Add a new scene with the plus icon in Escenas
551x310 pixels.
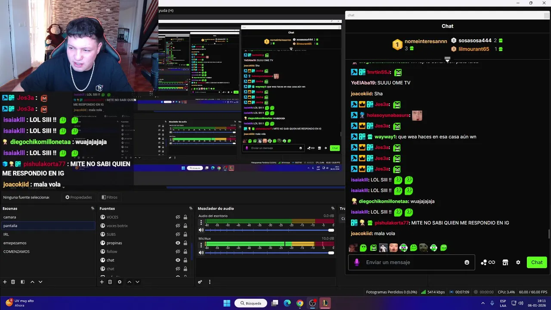point(5,282)
